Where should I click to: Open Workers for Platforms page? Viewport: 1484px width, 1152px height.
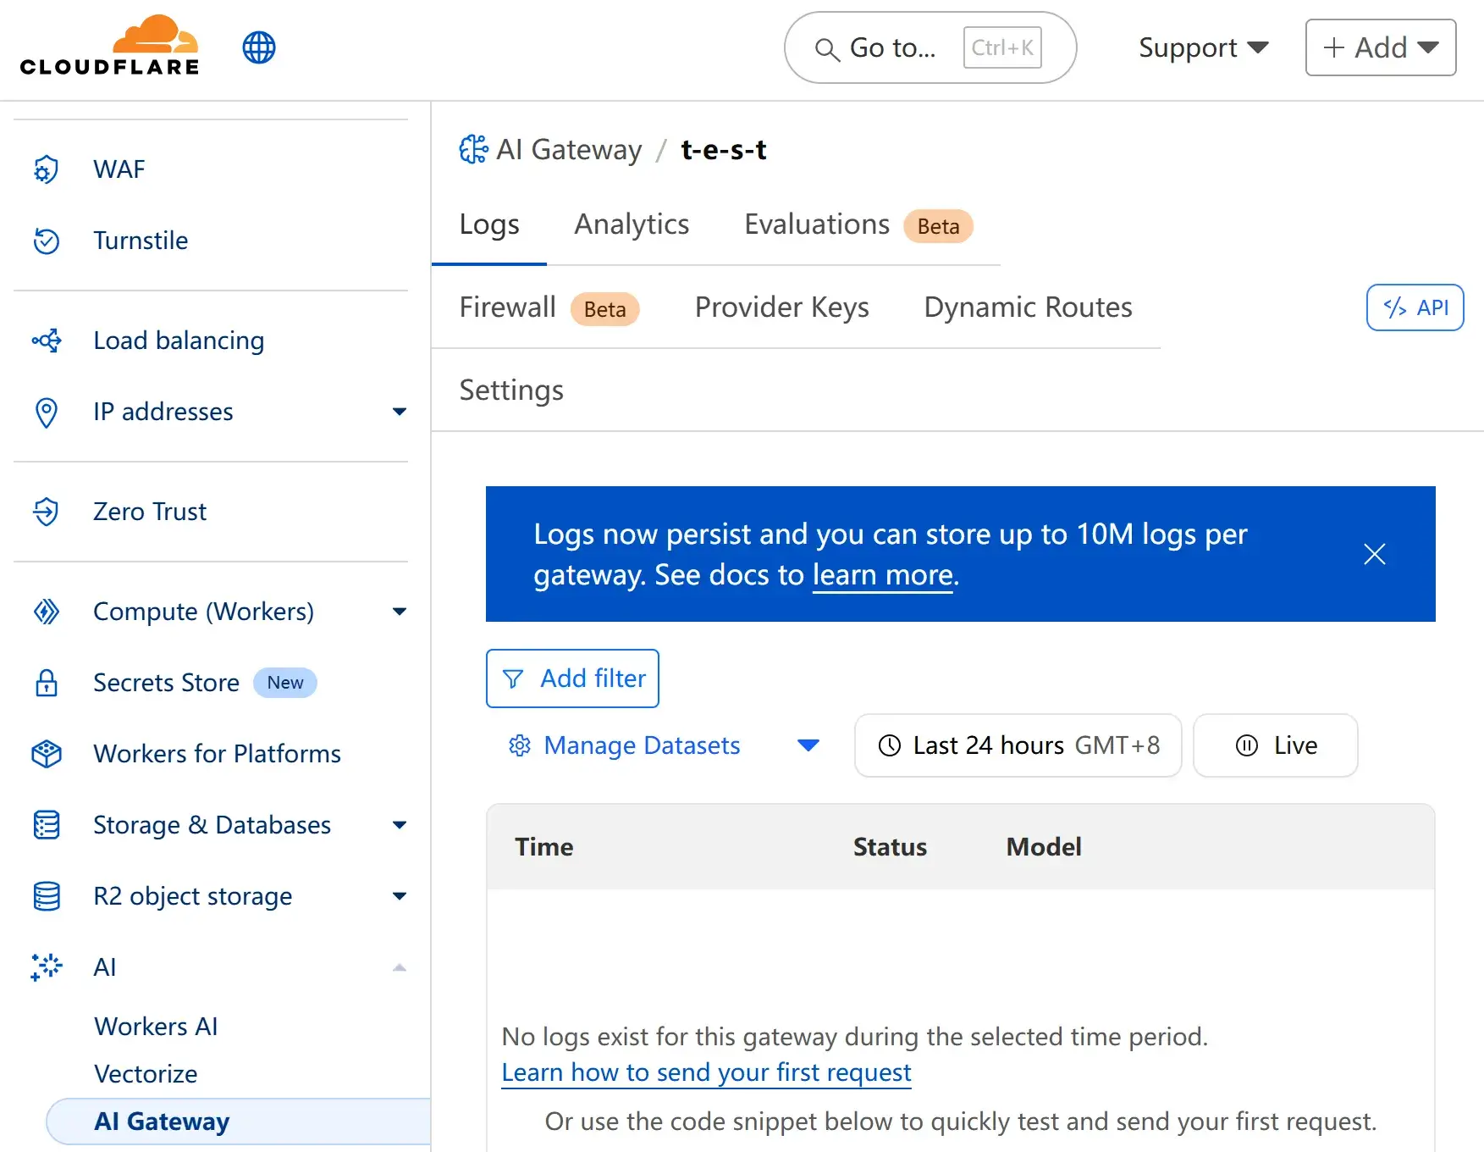(217, 754)
